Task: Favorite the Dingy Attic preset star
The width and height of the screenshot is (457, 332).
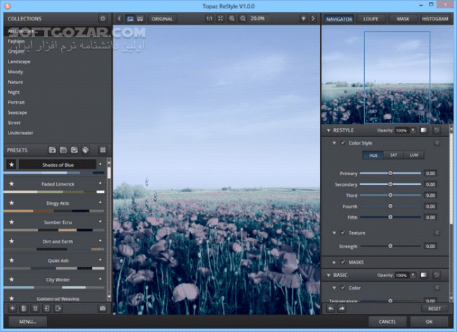Action: pos(11,203)
